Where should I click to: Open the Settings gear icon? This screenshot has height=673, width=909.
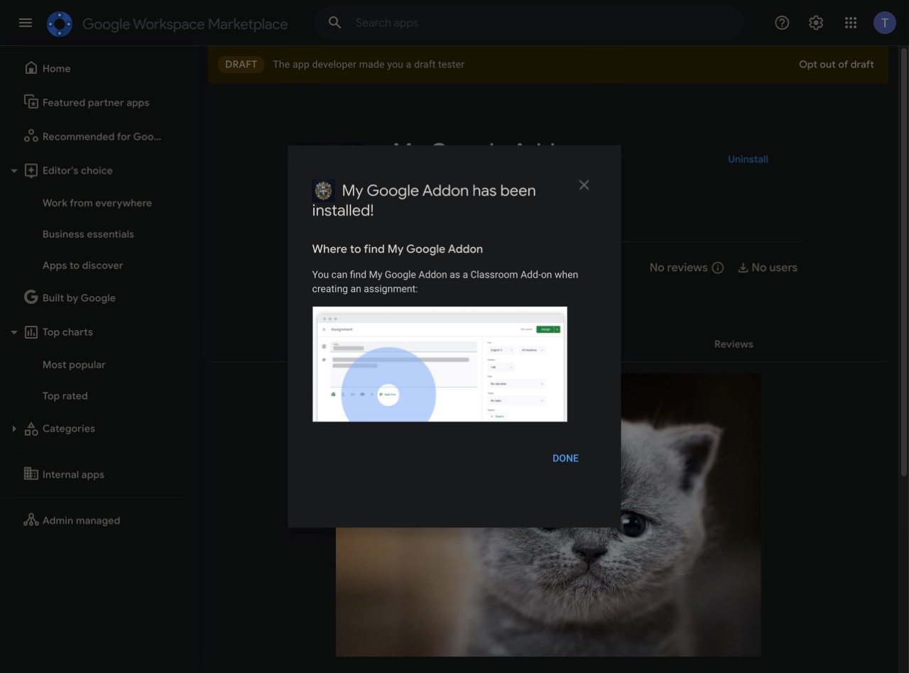tap(816, 23)
